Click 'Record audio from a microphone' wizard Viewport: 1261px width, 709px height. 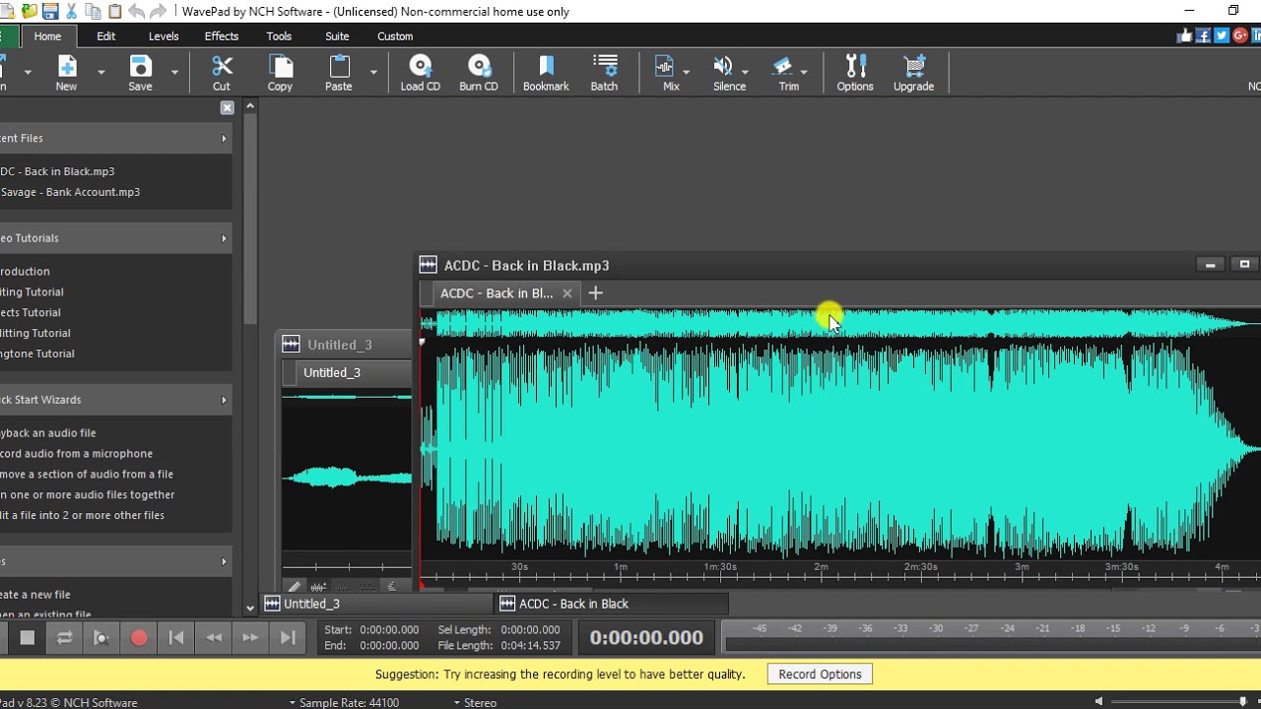77,454
